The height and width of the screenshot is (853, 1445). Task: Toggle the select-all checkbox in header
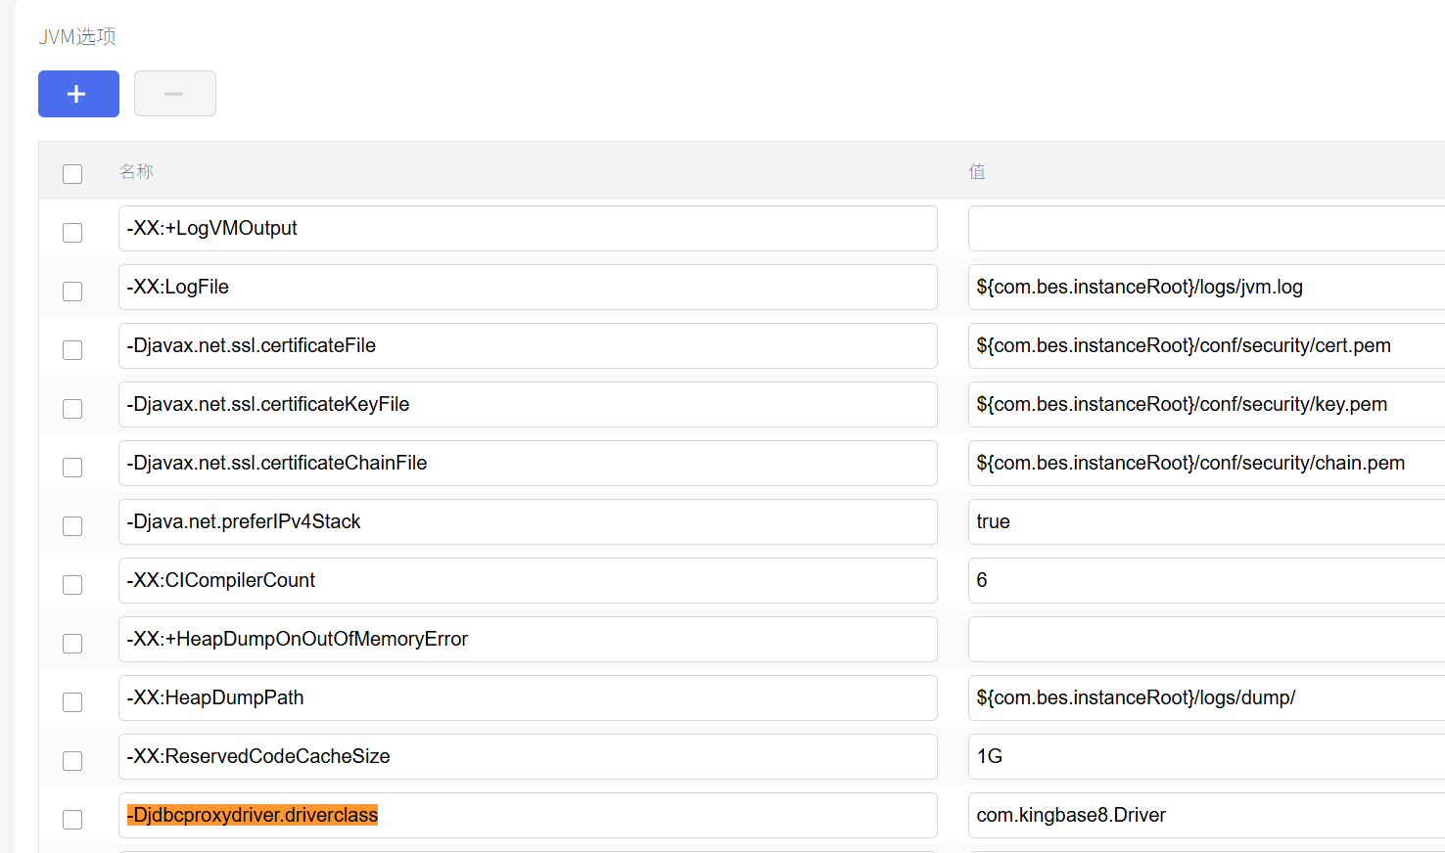click(x=72, y=174)
